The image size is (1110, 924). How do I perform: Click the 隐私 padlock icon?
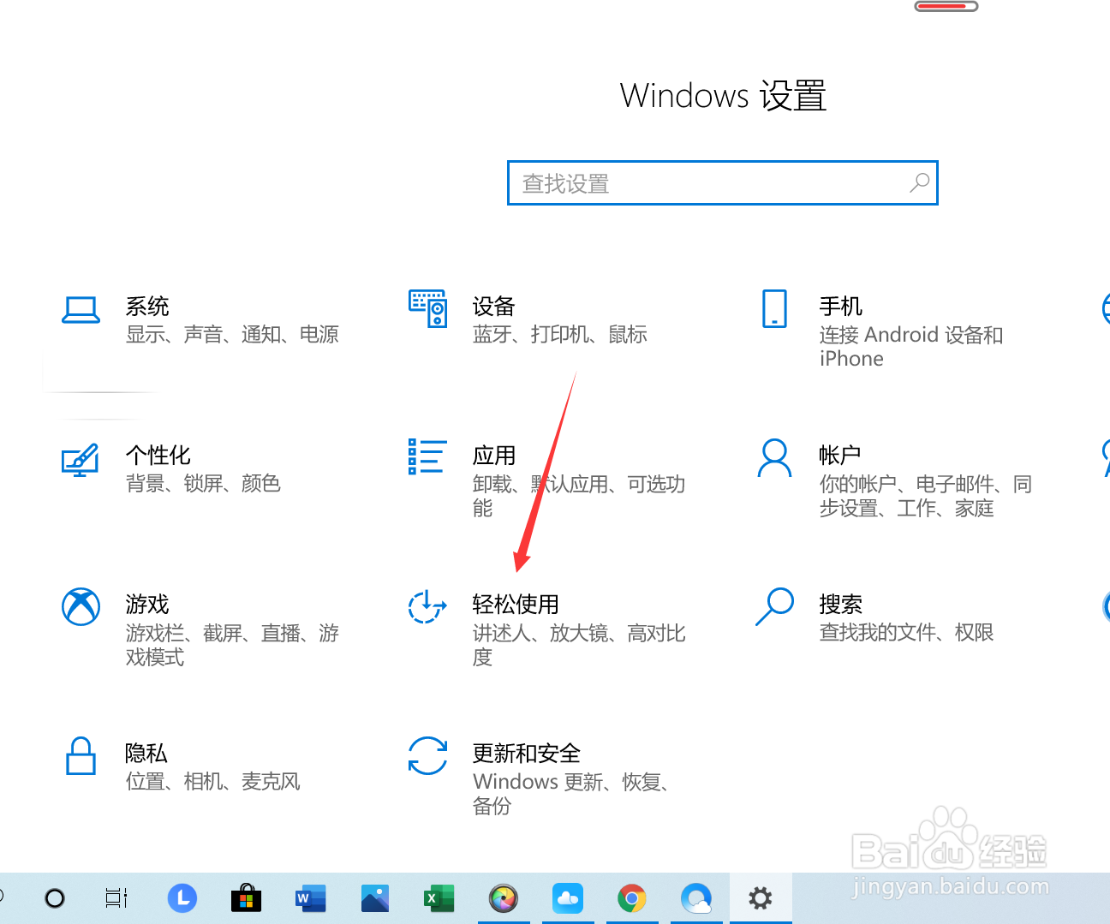pyautogui.click(x=81, y=755)
